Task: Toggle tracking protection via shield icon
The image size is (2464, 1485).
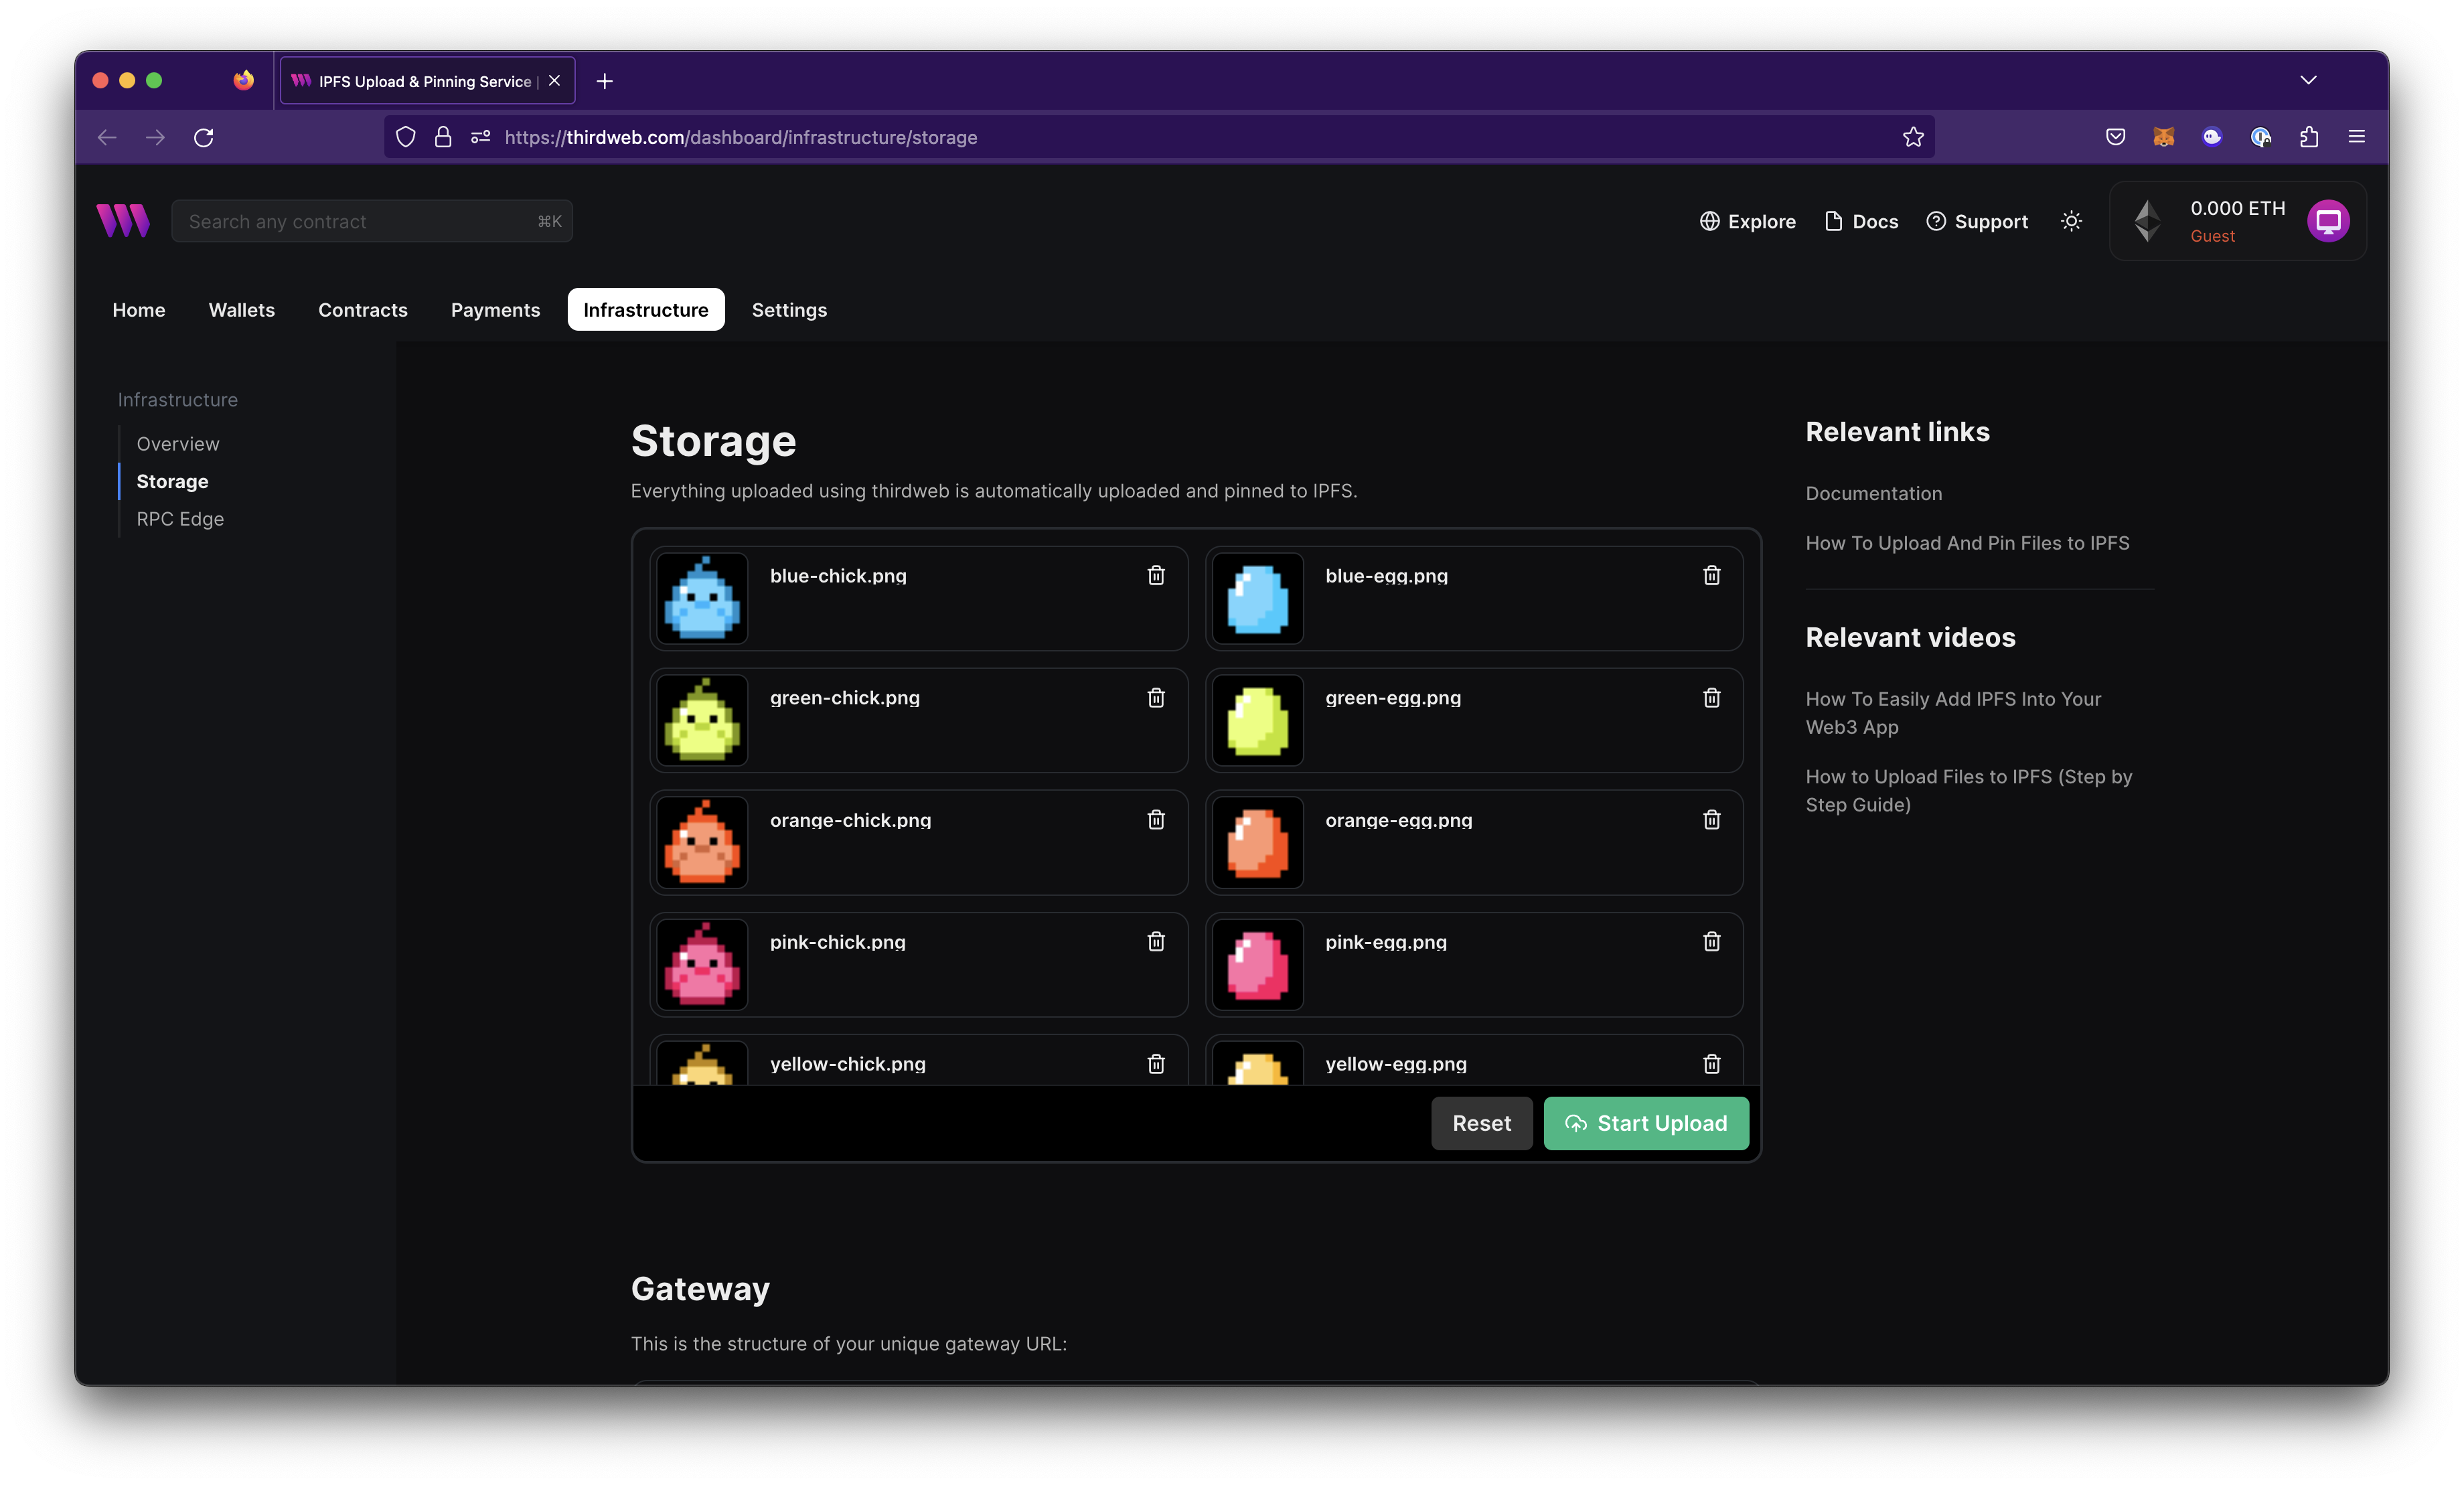Action: coord(405,137)
